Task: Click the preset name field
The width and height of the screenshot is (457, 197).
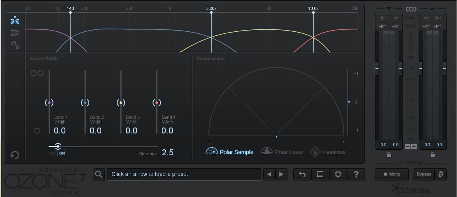Action: 184,174
